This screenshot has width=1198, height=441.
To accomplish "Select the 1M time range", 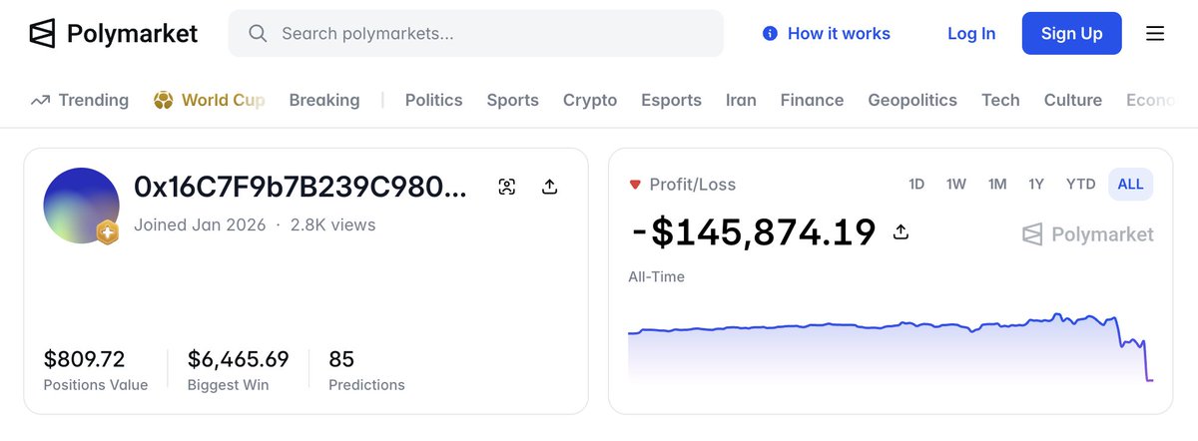I will tap(997, 184).
